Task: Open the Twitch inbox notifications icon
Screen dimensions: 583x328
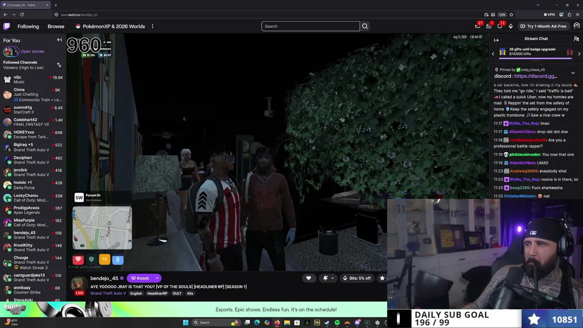Action: click(x=489, y=26)
